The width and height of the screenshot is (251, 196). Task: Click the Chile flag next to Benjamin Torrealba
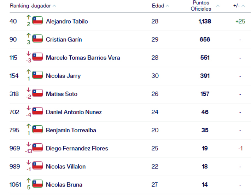click(x=37, y=129)
